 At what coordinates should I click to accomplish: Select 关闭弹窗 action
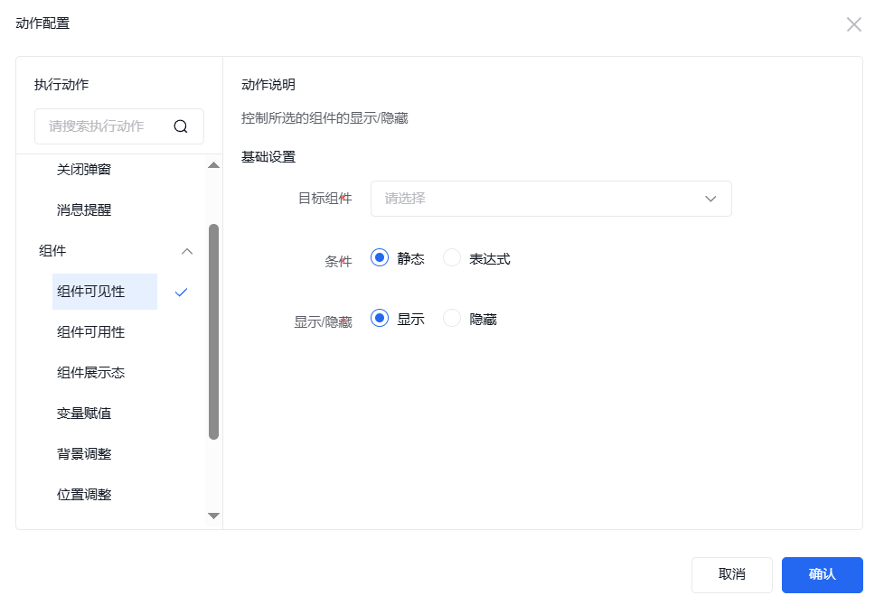pyautogui.click(x=84, y=170)
